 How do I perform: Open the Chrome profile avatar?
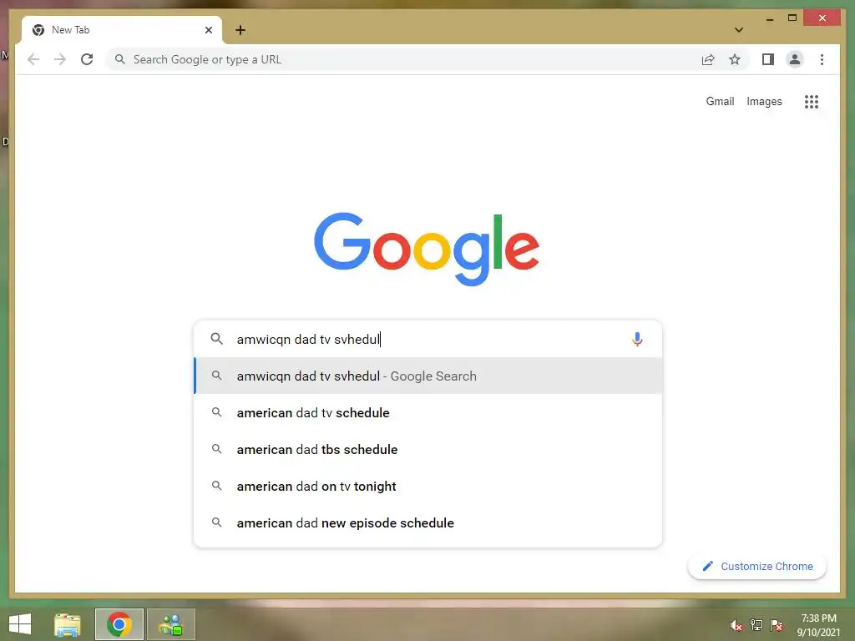(x=795, y=59)
